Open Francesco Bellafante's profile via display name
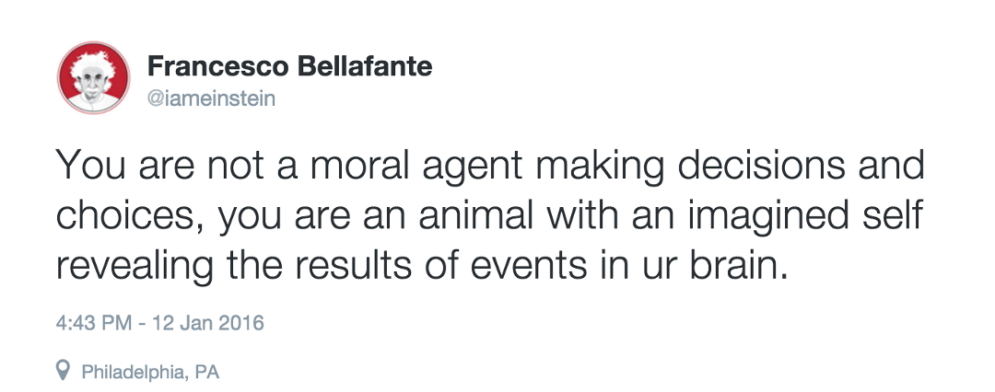Viewport: 995px width, 392px height. pos(290,66)
